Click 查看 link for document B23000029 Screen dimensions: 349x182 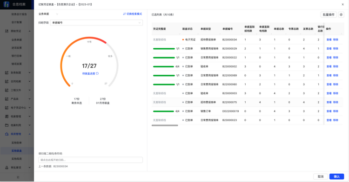tap(329, 49)
